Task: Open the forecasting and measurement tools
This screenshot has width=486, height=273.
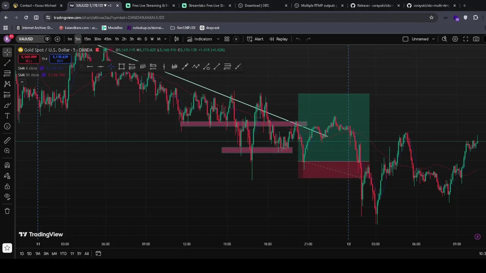Action: point(7,94)
